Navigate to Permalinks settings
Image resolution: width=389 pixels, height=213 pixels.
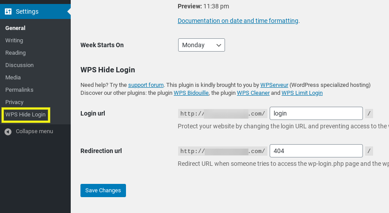click(19, 90)
